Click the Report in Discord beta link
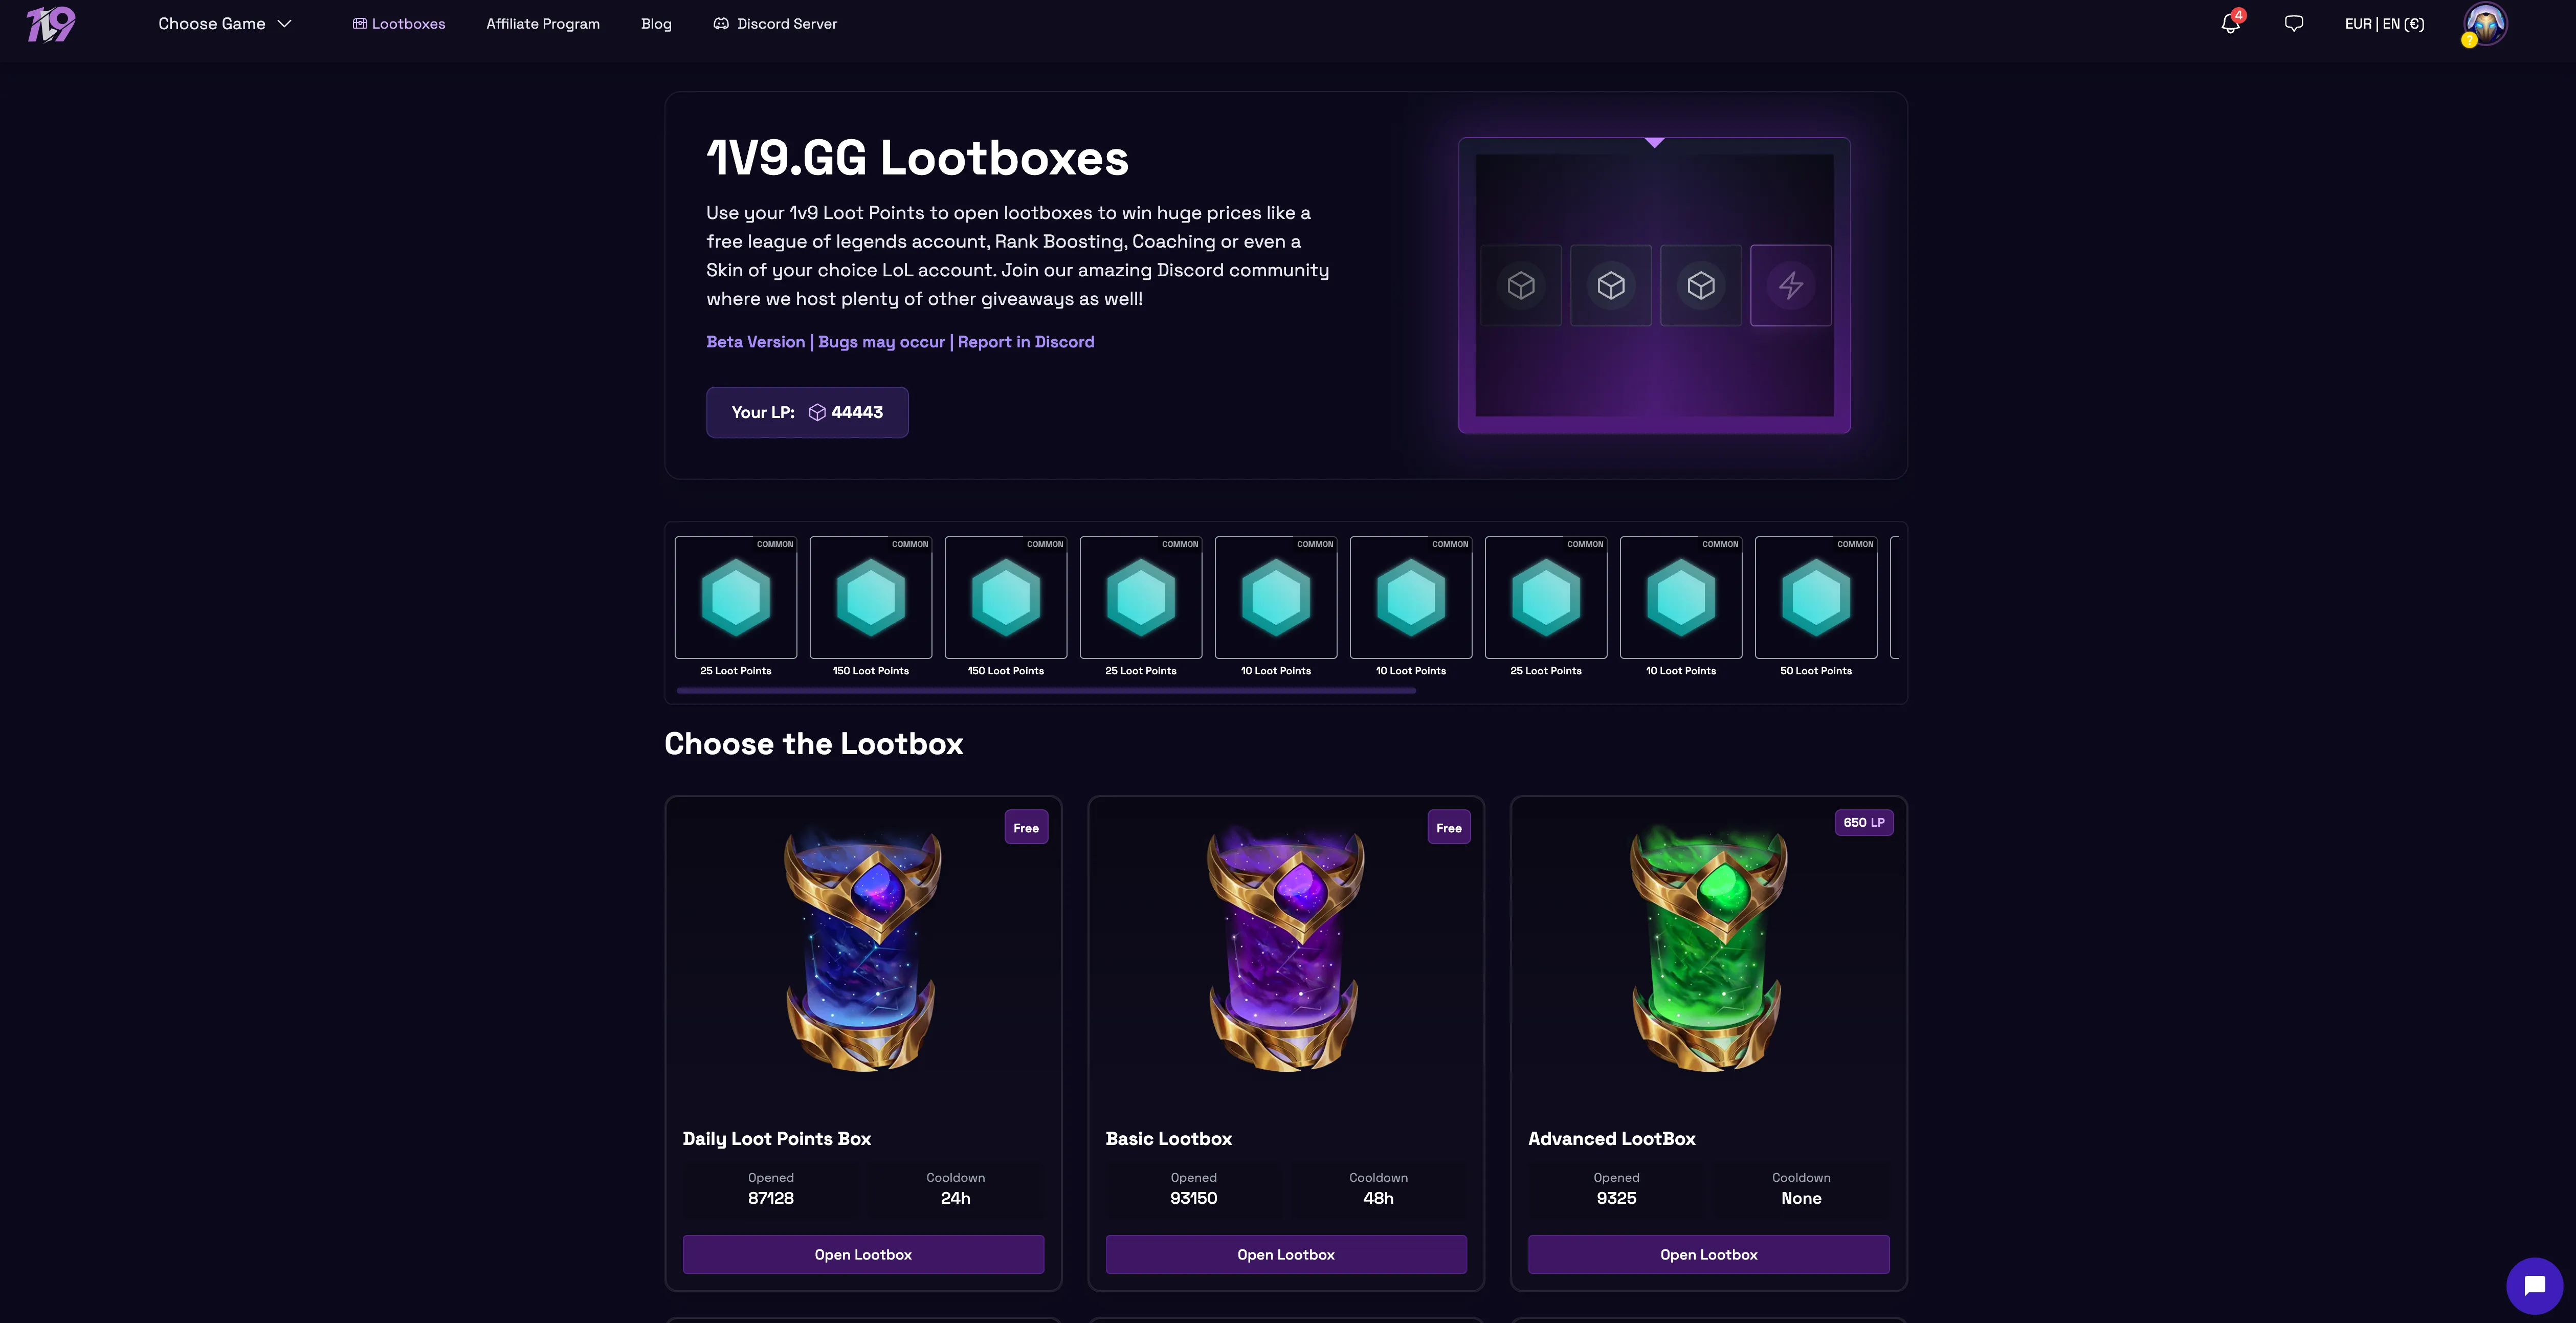The image size is (2576, 1323). (x=1026, y=342)
